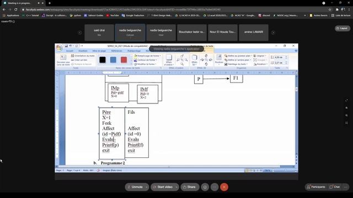
Task: Open Remplissage de forme dropdown
Action: tap(147, 56)
